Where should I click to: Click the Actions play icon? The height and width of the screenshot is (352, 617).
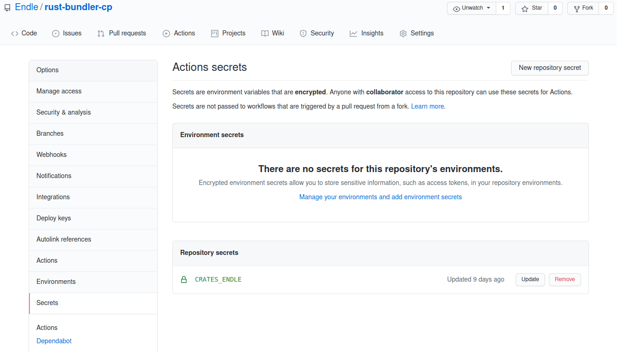(166, 34)
